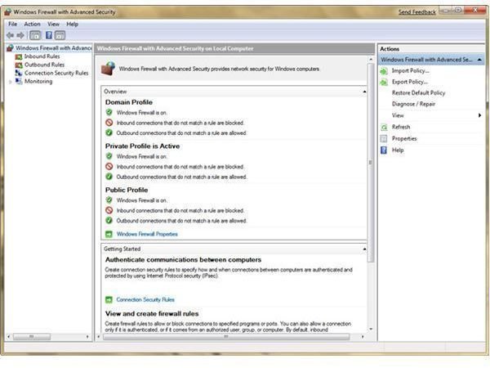Click Refresh in the Actions pane

(401, 127)
